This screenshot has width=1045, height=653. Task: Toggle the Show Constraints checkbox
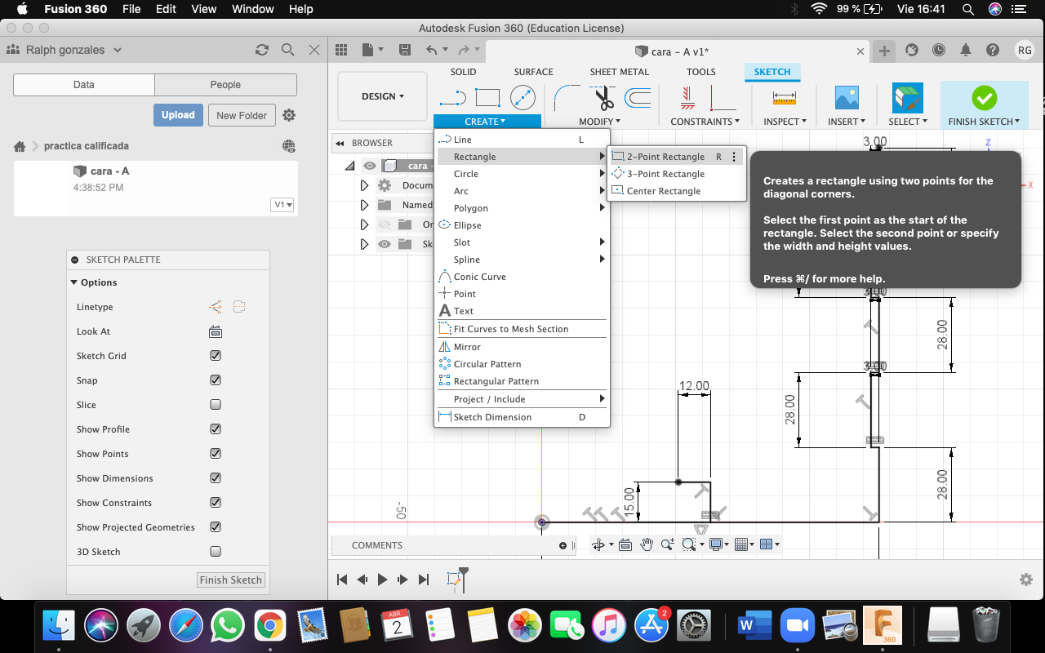216,503
